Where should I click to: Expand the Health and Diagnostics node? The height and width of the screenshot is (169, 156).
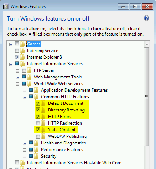pos(25,143)
